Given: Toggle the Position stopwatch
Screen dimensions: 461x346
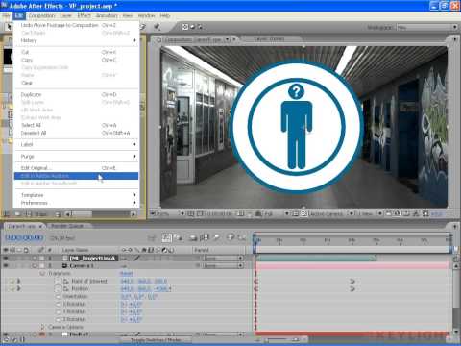Looking at the screenshot, I should [59, 288].
